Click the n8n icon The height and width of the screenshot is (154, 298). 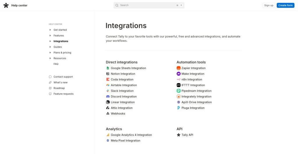coord(178,79)
